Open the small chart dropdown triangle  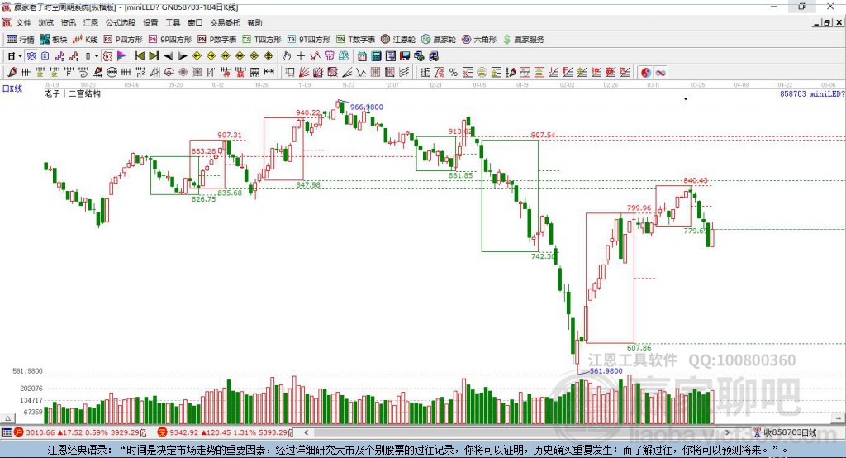pos(686,99)
